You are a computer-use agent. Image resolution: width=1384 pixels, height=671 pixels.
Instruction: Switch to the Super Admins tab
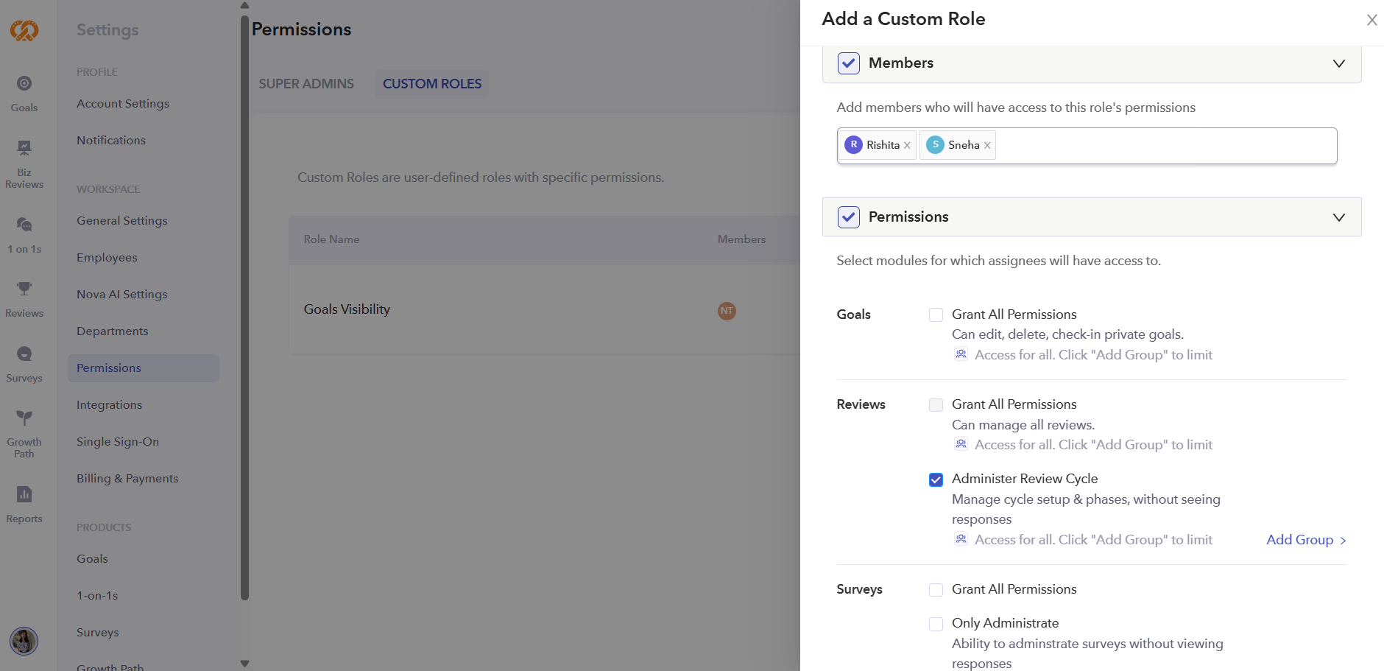306,84
